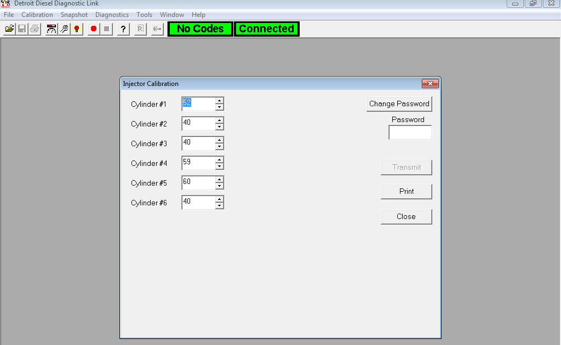Open the Calibration menu
The width and height of the screenshot is (561, 345).
(37, 15)
